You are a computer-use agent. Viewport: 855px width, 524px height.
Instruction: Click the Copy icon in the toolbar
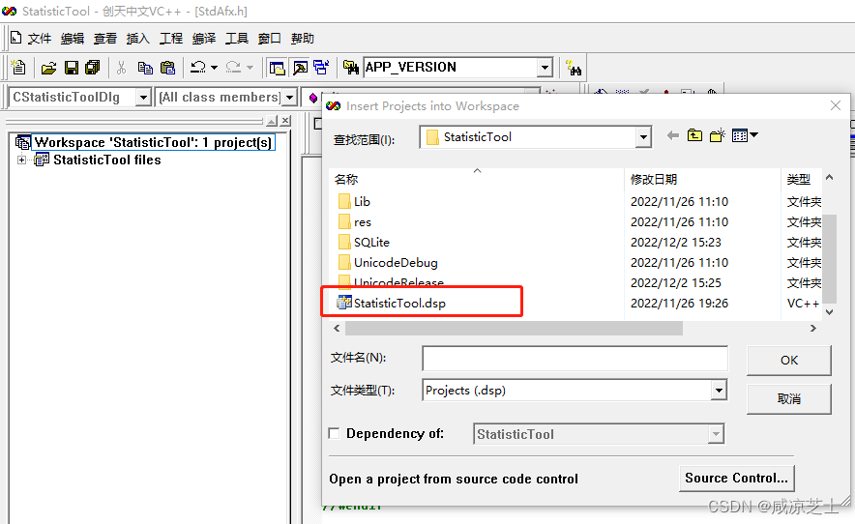145,68
